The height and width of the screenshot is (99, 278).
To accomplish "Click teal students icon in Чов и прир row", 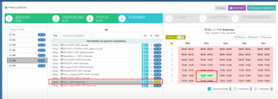I will pos(145,86).
